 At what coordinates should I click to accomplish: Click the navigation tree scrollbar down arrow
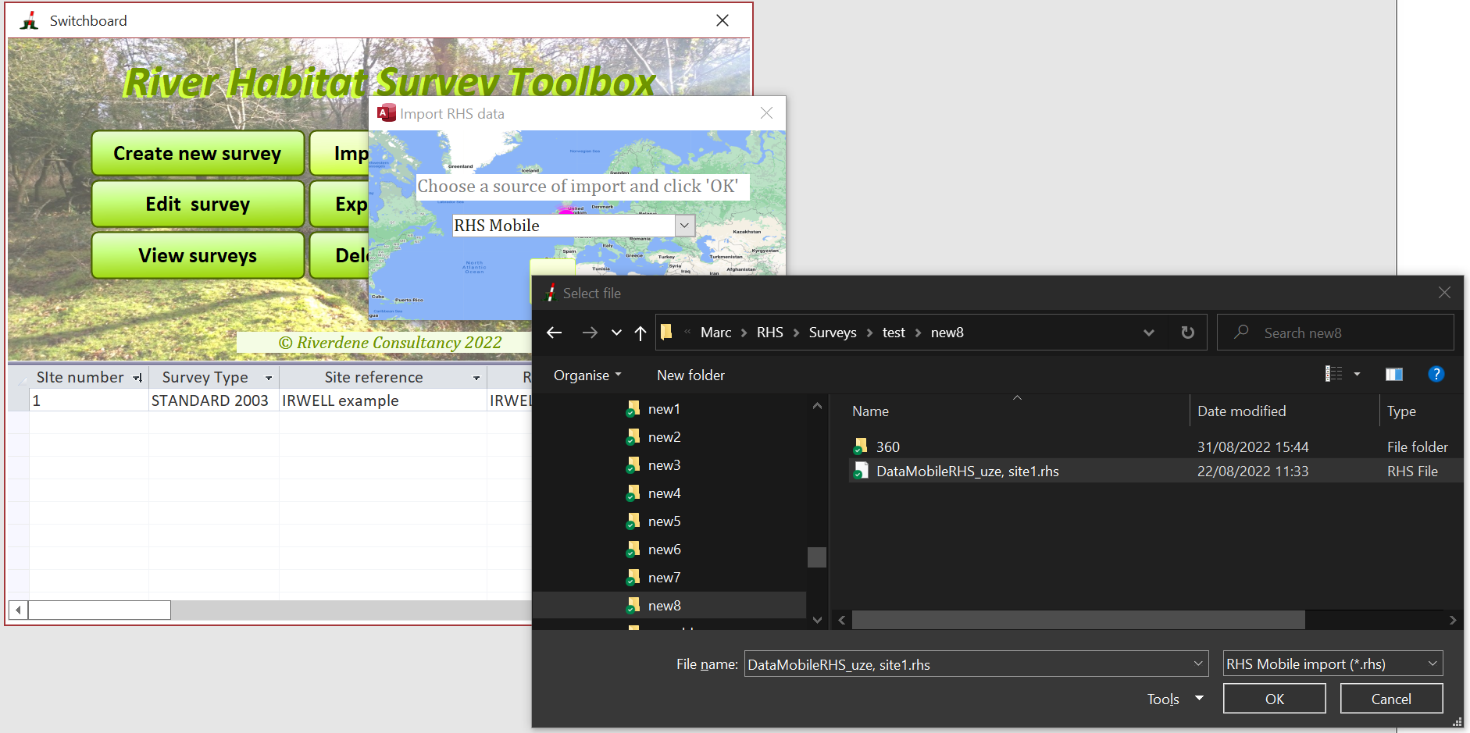pyautogui.click(x=817, y=621)
